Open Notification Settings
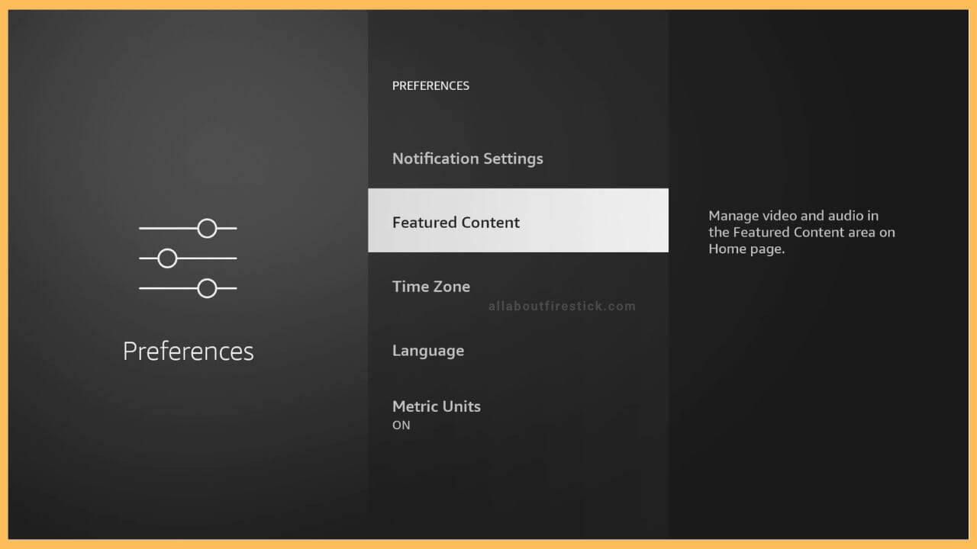The width and height of the screenshot is (977, 549). [x=468, y=159]
